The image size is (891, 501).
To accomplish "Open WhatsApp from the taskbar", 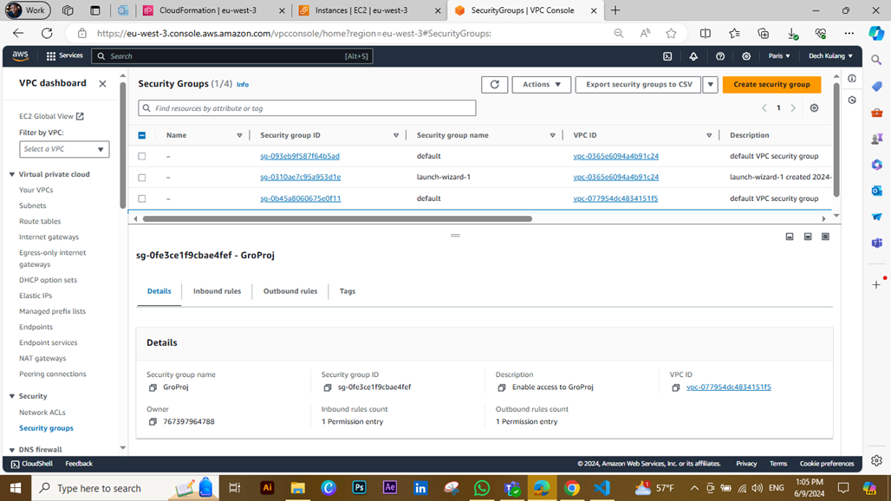I will coord(481,488).
